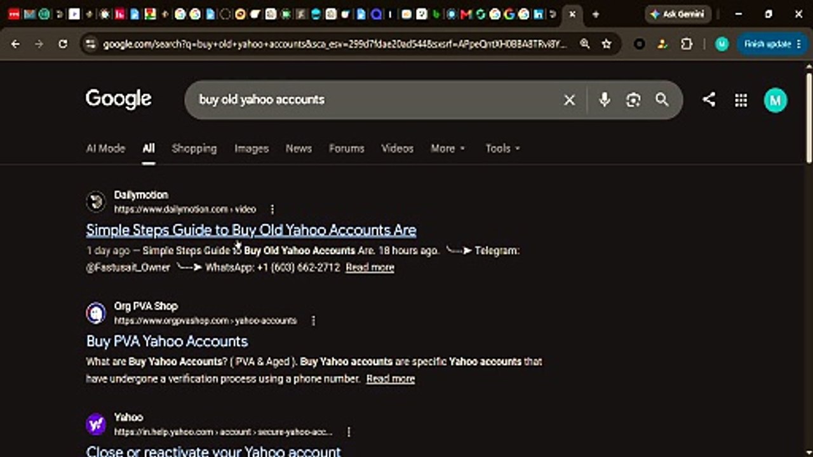Go forward in browser history
Viewport: 813px width, 457px height.
pos(39,44)
